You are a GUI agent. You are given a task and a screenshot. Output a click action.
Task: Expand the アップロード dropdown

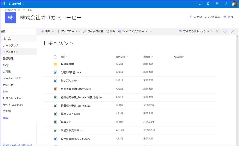click(x=79, y=31)
